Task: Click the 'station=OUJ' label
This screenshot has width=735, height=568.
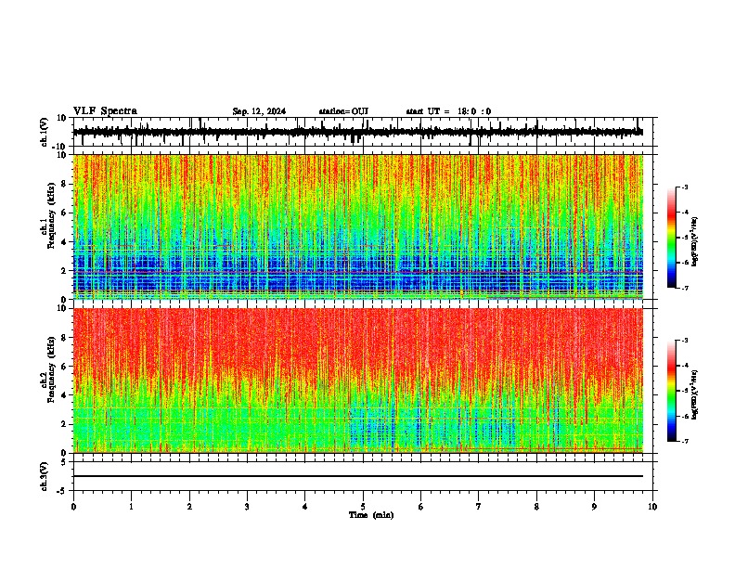Action: pyautogui.click(x=343, y=111)
